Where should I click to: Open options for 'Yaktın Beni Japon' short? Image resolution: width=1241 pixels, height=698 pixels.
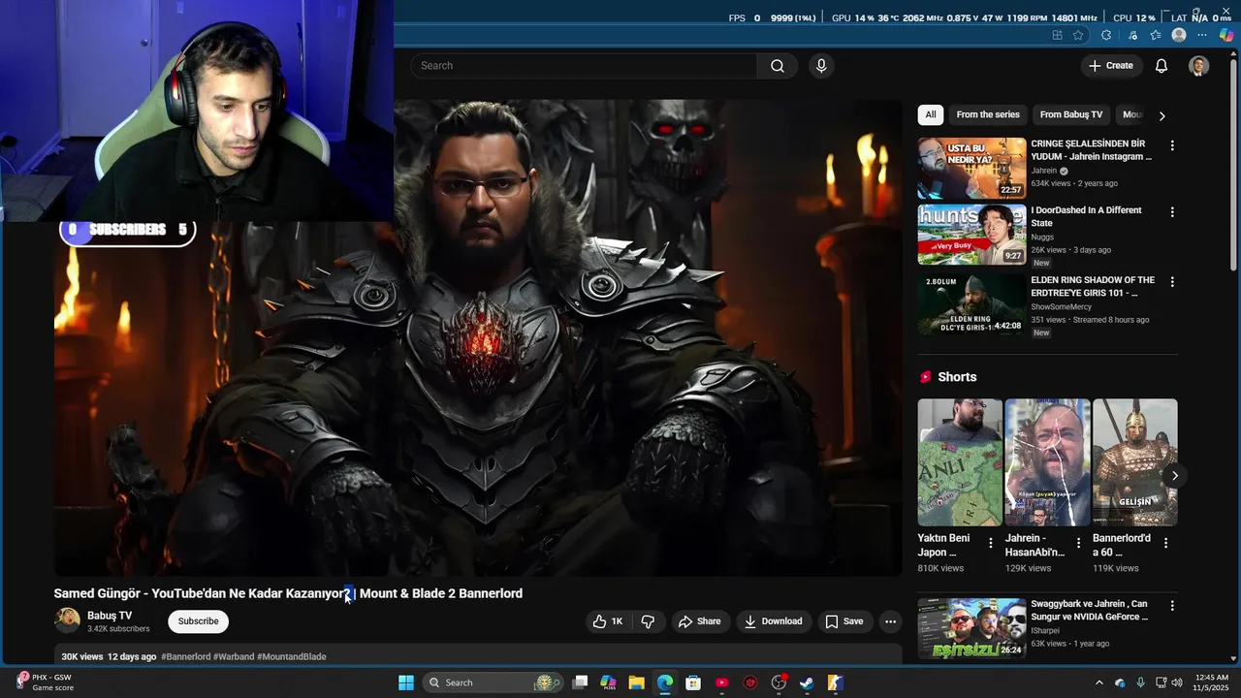pyautogui.click(x=990, y=543)
